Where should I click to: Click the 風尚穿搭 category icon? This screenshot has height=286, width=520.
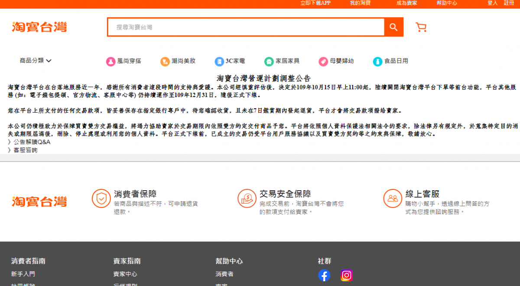coord(111,62)
